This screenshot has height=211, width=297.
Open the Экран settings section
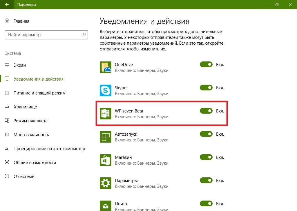point(20,65)
